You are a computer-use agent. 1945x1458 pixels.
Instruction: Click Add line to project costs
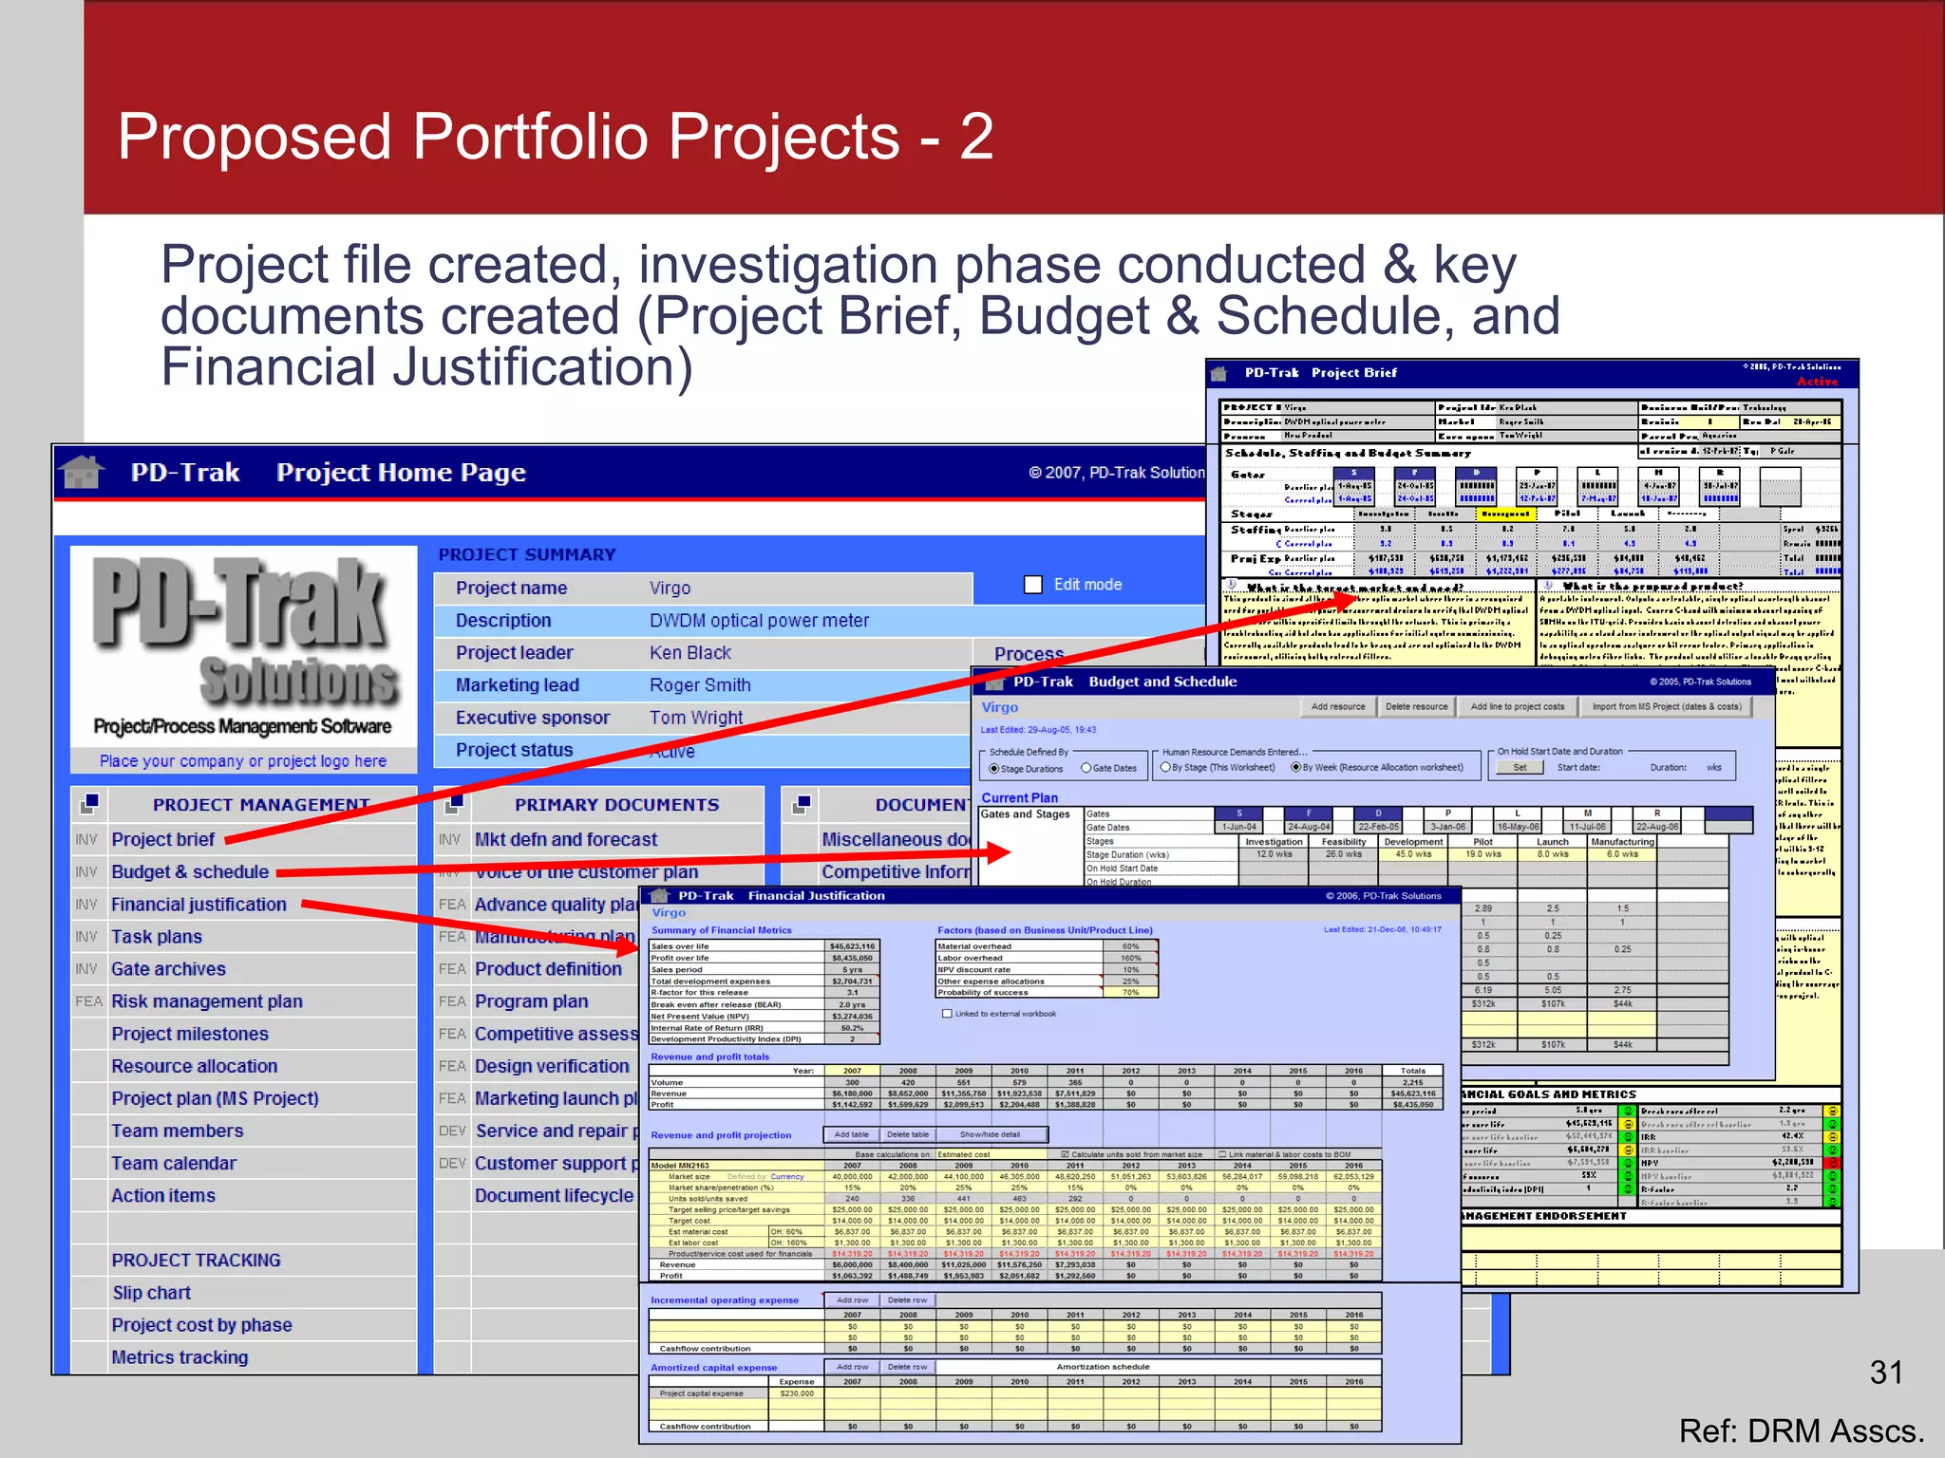1517,707
